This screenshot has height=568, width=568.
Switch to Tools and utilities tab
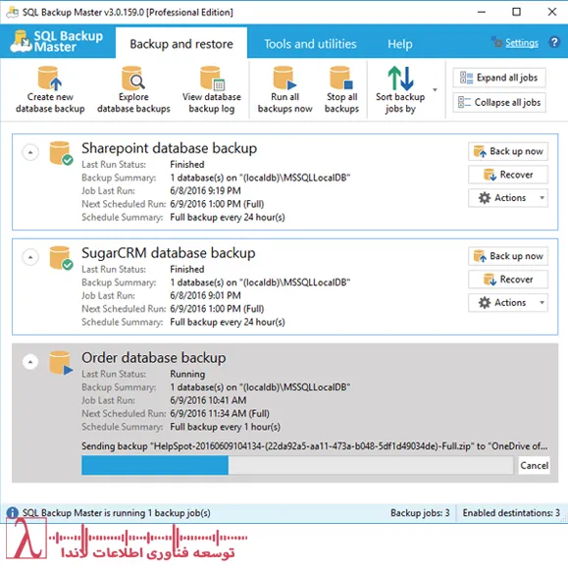tap(310, 44)
